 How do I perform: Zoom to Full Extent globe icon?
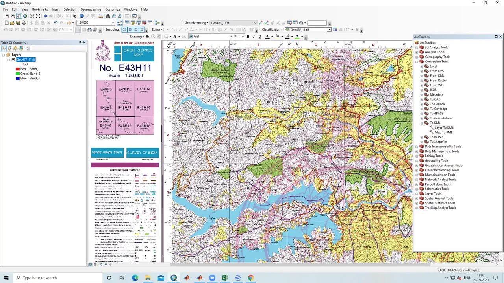click(25, 16)
